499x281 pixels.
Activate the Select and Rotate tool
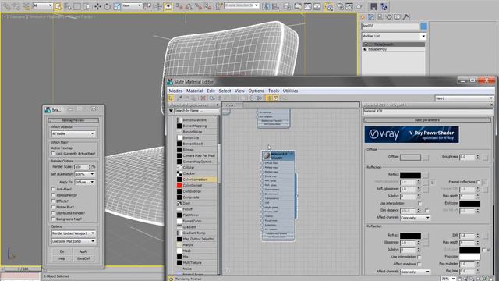tap(108, 6)
